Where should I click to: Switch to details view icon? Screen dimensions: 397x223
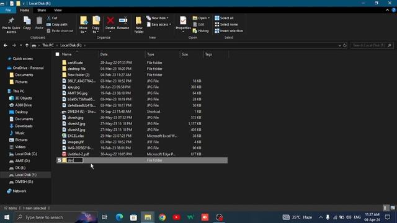tap(385, 208)
